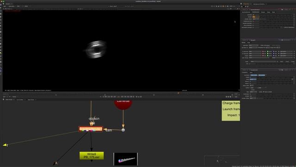
Task: Select the red Camera node
Action: (123, 105)
